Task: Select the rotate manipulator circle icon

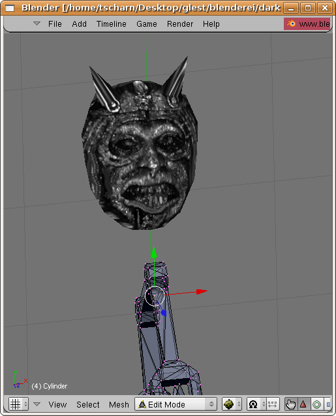Action: 316,404
